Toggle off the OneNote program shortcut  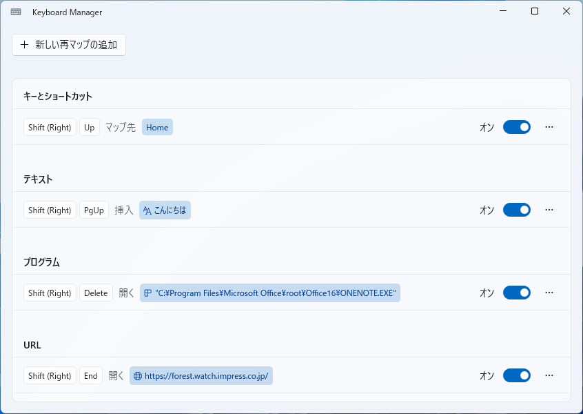click(517, 293)
